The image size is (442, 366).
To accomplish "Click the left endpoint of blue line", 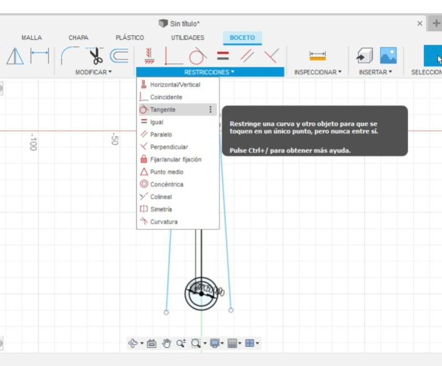I will tap(166, 312).
